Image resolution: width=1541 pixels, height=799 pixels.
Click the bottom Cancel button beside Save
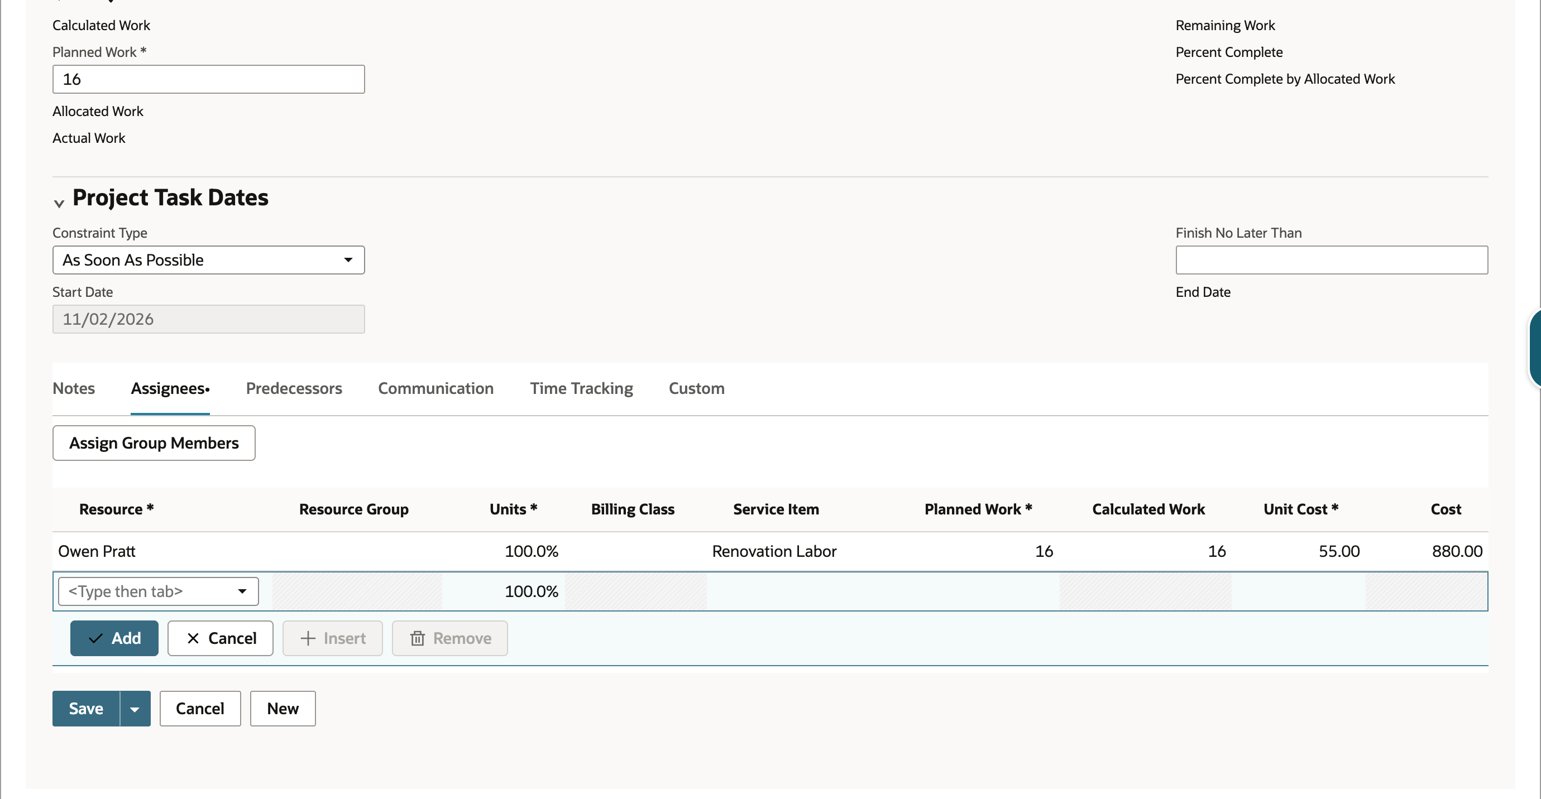(x=200, y=709)
